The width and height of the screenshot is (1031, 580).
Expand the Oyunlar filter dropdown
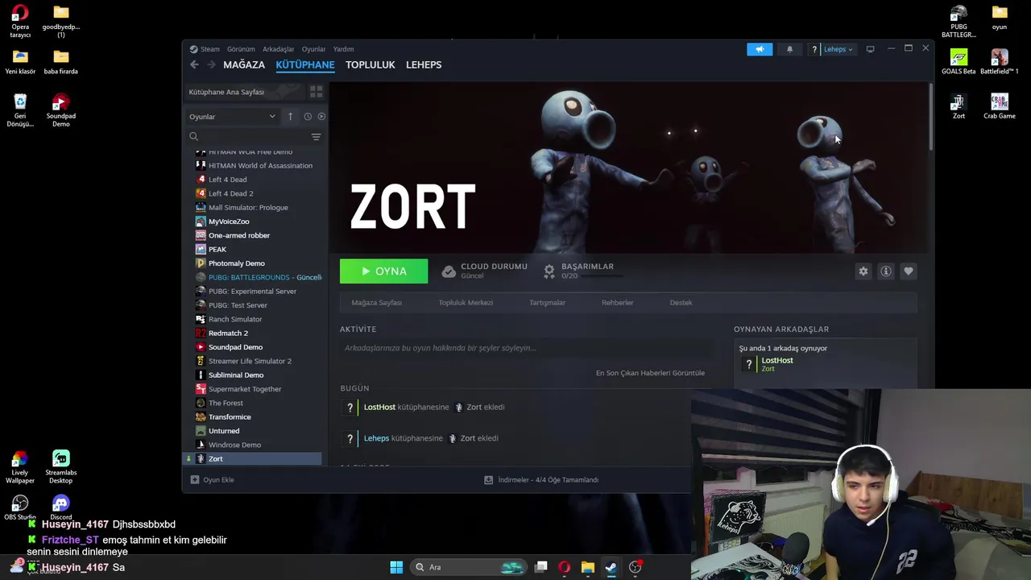coord(232,117)
